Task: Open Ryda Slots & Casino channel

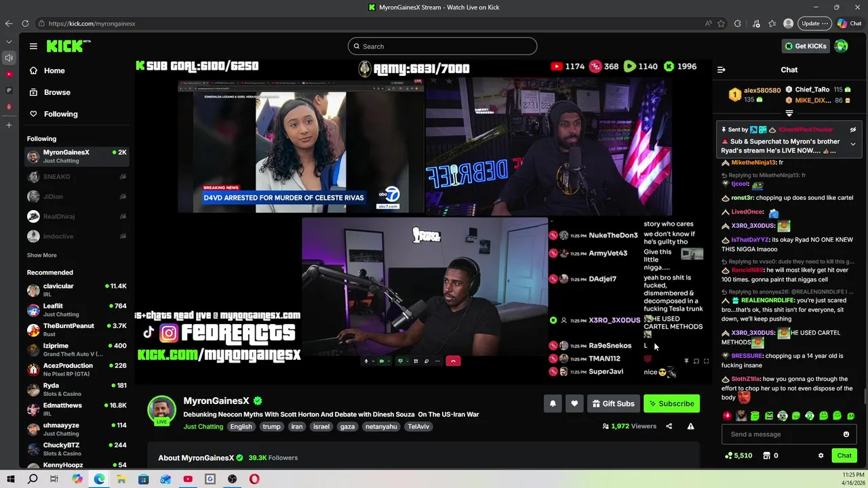Action: coord(77,390)
